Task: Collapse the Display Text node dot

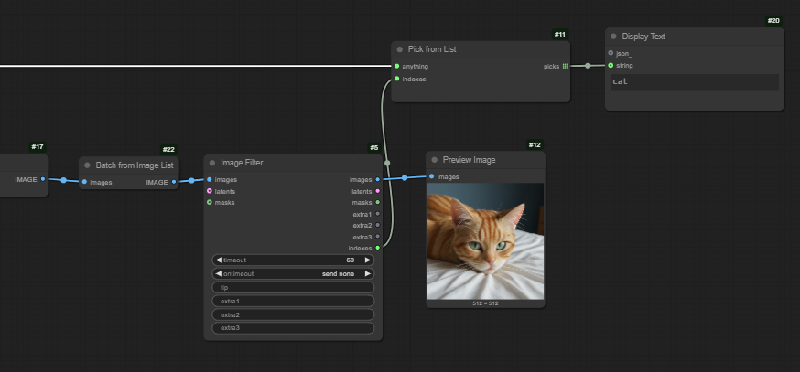Action: pos(614,37)
